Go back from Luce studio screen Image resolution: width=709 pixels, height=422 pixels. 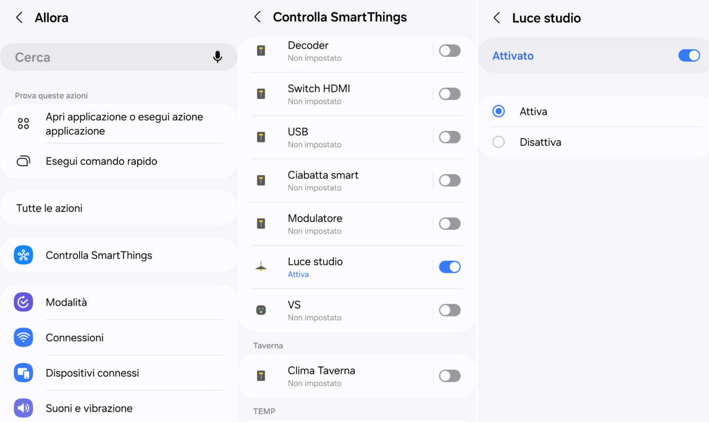(x=497, y=18)
